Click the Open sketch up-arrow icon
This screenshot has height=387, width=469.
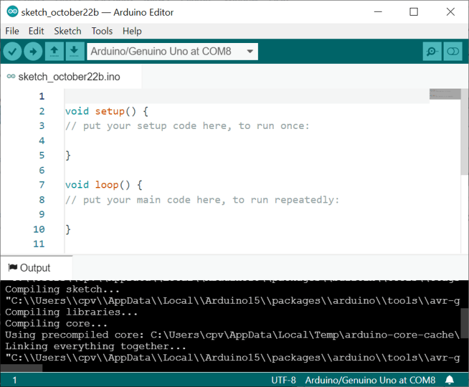click(54, 51)
